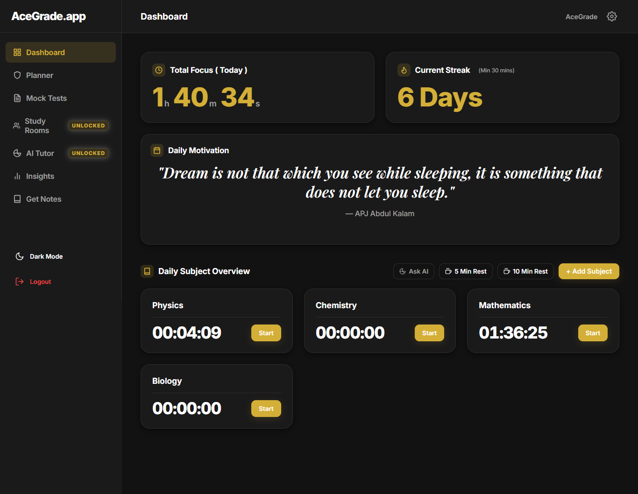Click the AceGrade account name in header
Viewport: 638px width, 494px height.
(x=581, y=17)
